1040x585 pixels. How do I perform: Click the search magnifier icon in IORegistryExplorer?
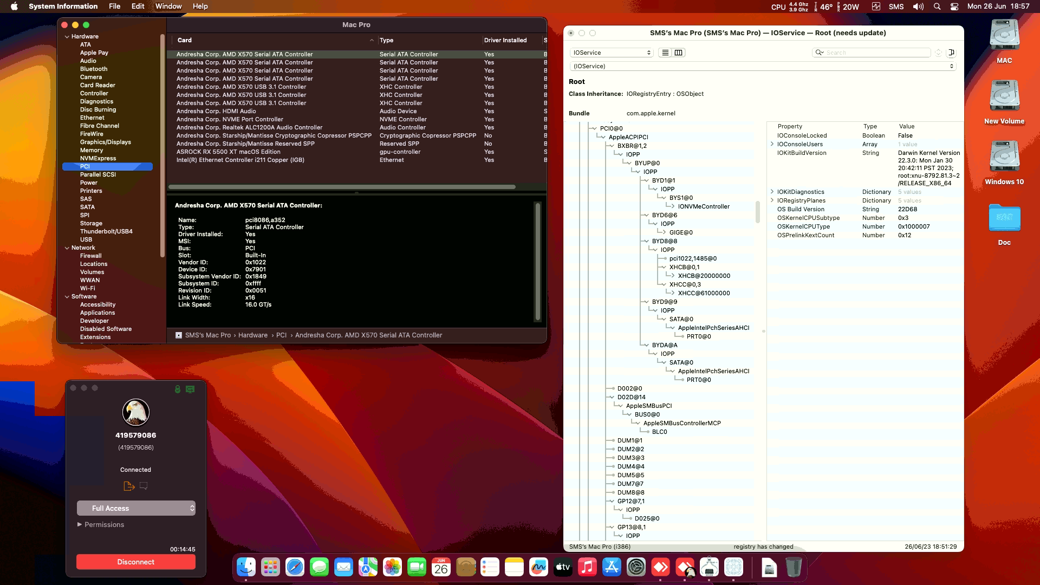click(818, 53)
